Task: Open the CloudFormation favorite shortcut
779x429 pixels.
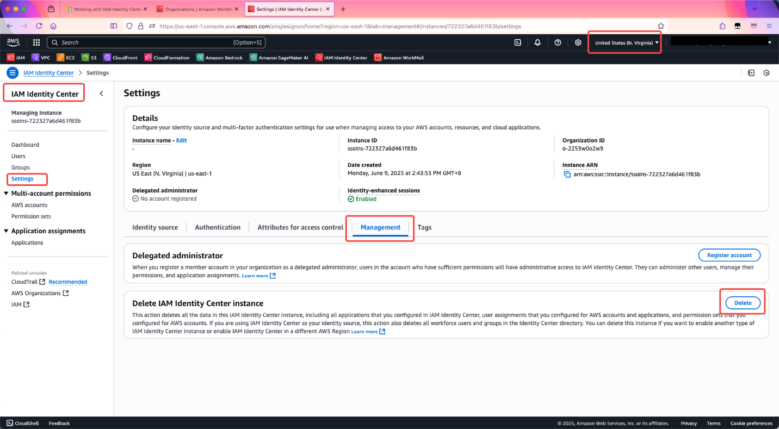Action: click(167, 58)
